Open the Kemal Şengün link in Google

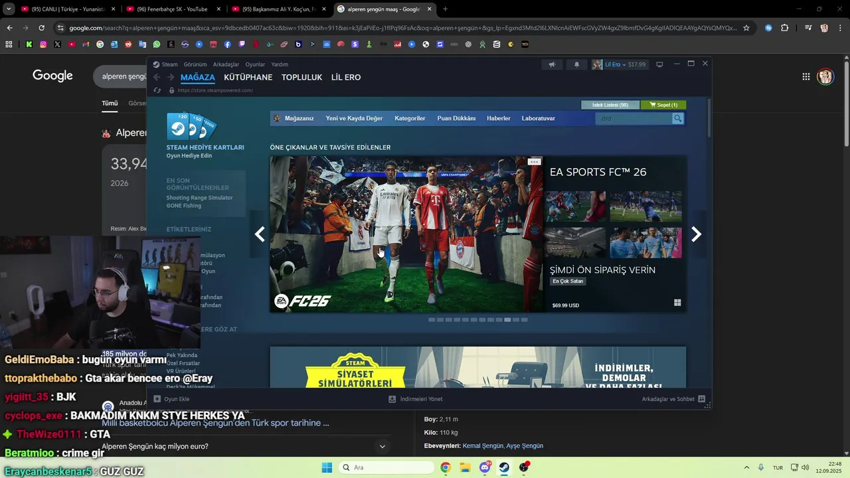click(x=483, y=445)
